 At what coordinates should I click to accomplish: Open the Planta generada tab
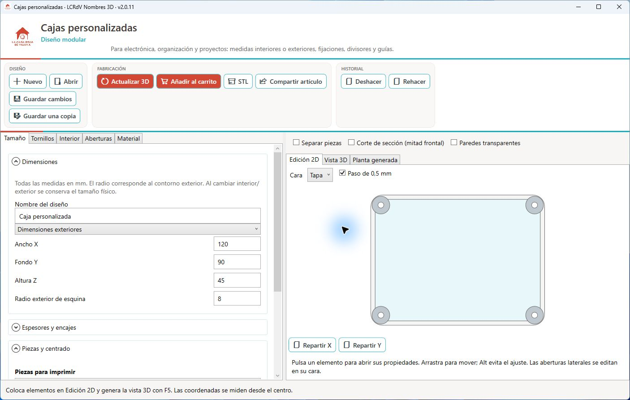pyautogui.click(x=375, y=160)
